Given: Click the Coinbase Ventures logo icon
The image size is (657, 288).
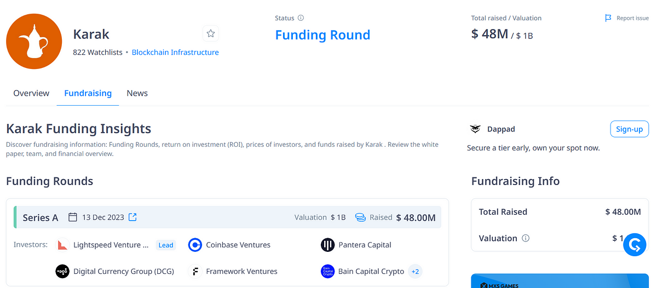Looking at the screenshot, I should [x=195, y=245].
